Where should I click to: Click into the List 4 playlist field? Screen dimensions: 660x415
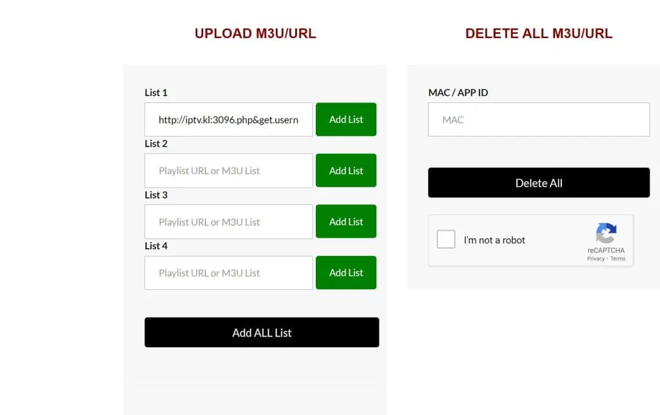tap(228, 273)
